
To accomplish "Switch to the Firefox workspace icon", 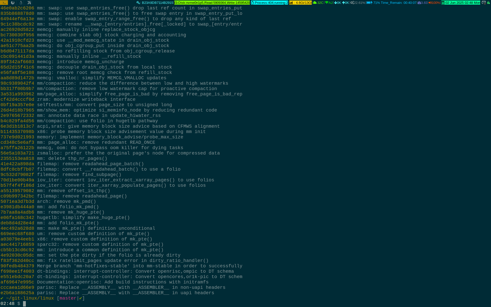I will (x=13, y=3).
